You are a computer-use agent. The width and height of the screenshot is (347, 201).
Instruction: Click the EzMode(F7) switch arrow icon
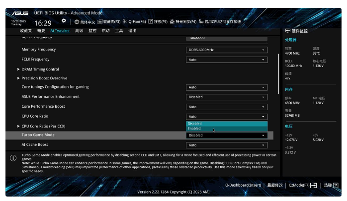pyautogui.click(x=314, y=185)
